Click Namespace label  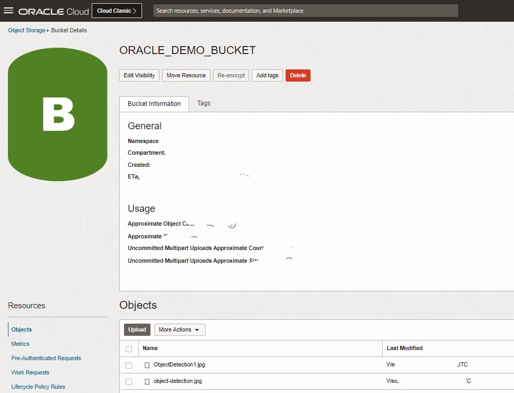pos(143,141)
